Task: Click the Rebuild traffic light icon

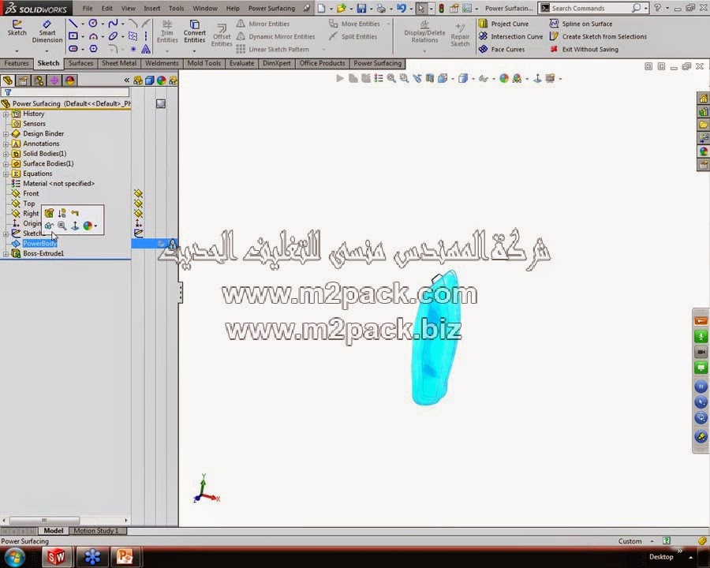Action: click(442, 8)
